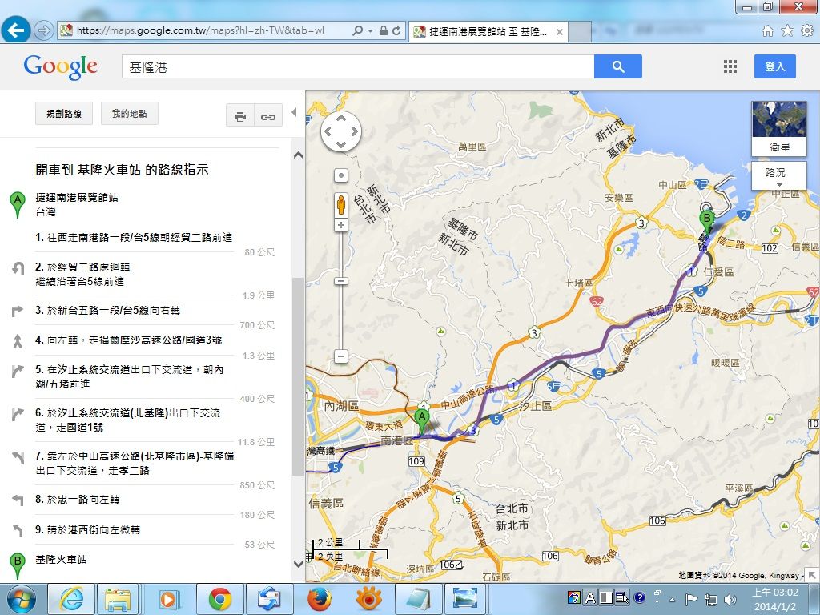820x615 pixels.
Task: Get link with the chain icon
Action: tap(268, 115)
